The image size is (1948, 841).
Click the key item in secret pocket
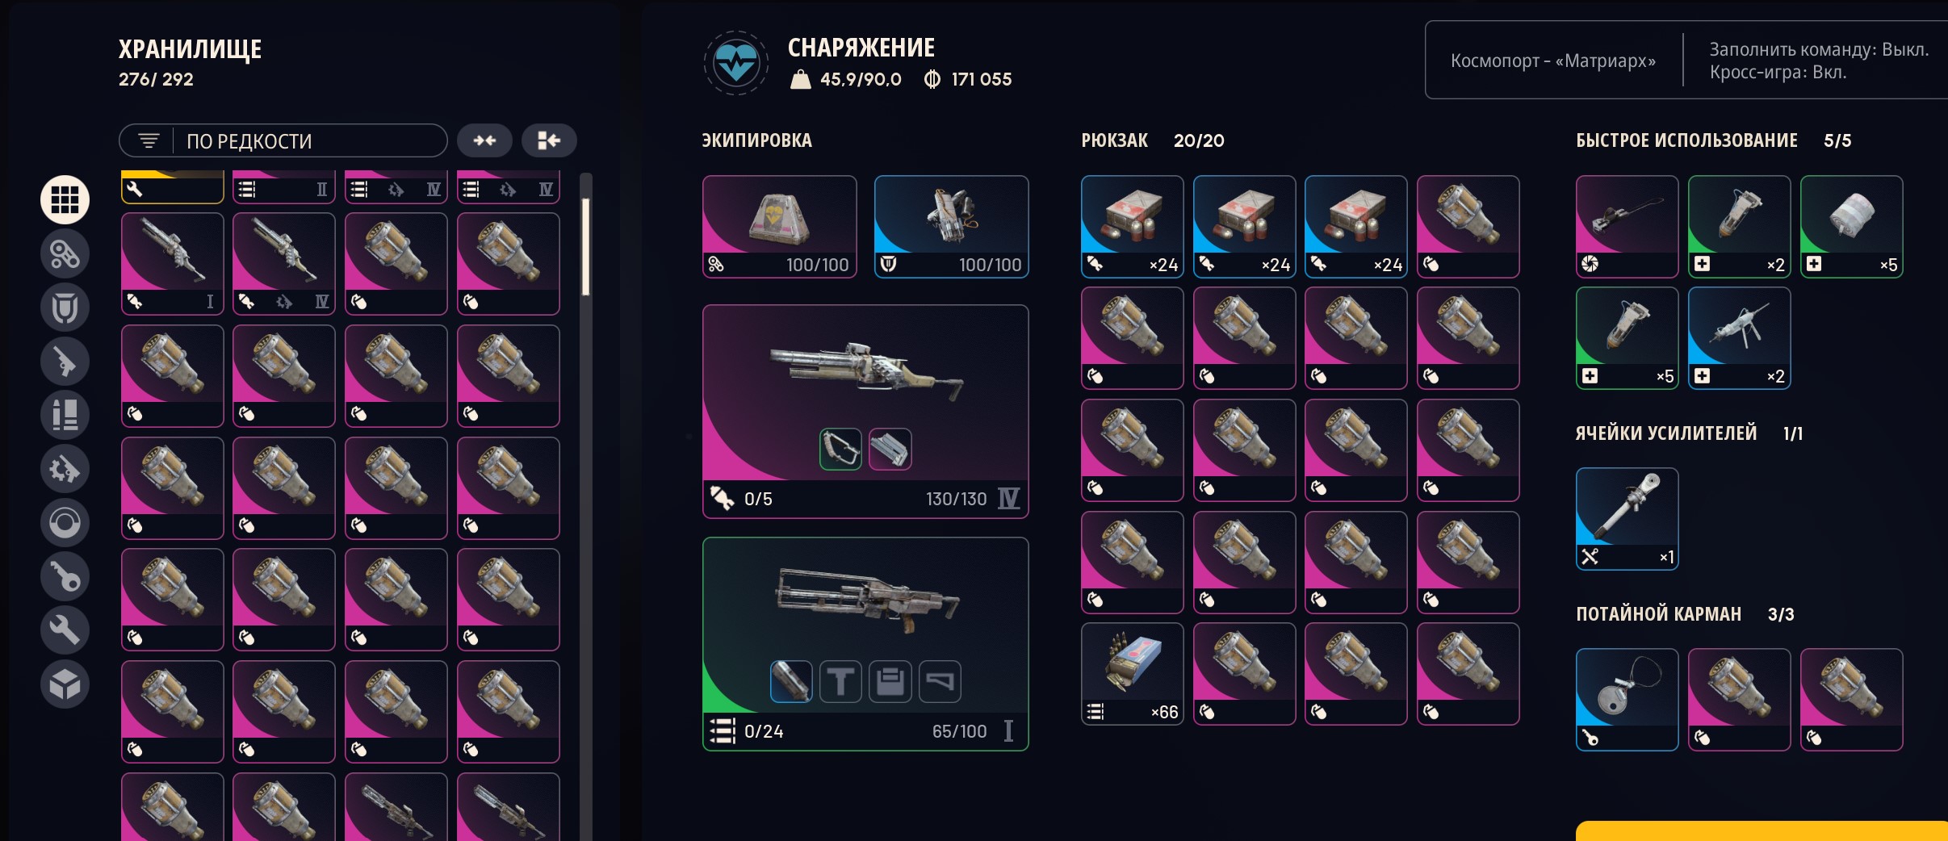[1627, 700]
